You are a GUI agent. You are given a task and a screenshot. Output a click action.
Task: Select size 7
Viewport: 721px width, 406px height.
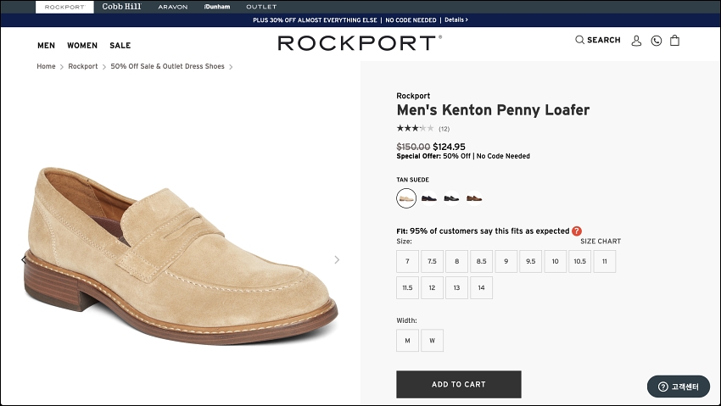click(x=407, y=261)
